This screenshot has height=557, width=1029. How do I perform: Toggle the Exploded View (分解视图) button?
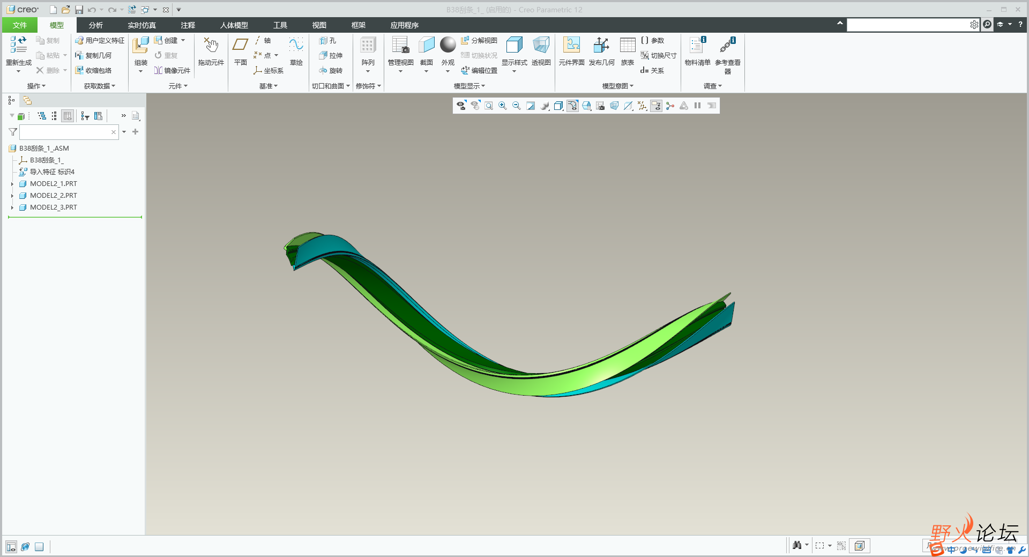coord(479,41)
